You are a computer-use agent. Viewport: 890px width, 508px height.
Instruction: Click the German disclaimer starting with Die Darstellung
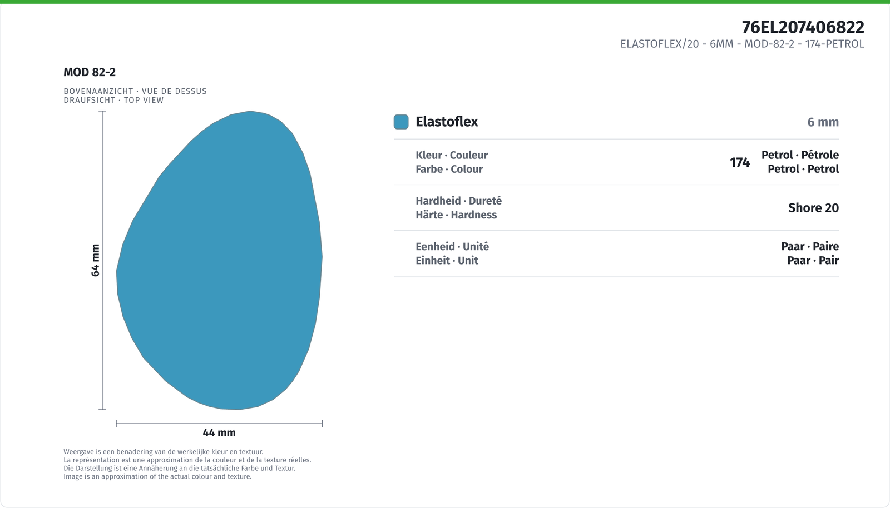click(180, 468)
